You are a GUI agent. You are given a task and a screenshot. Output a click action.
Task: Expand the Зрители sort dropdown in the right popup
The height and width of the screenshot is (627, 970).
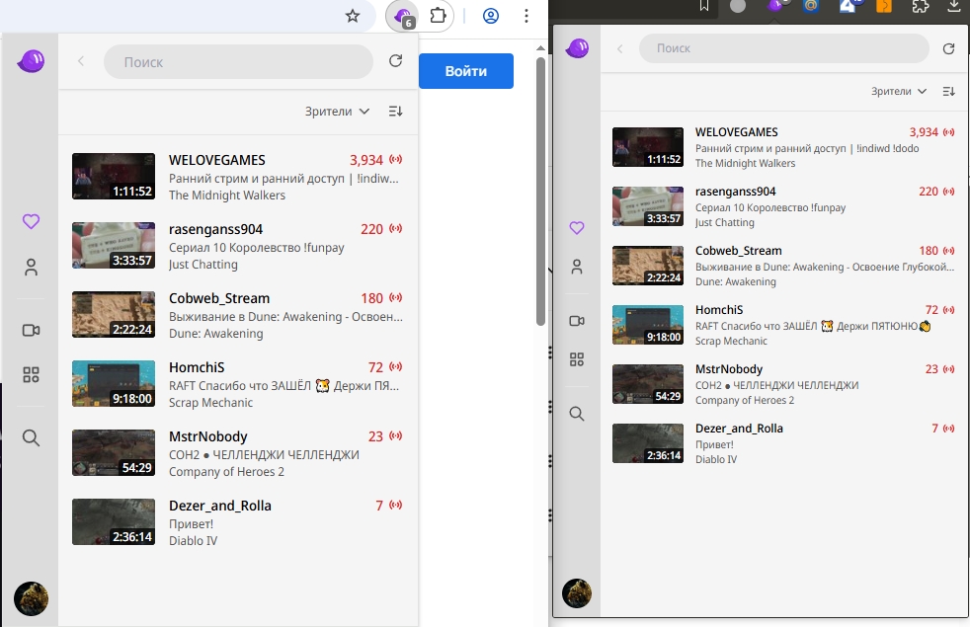pos(898,91)
